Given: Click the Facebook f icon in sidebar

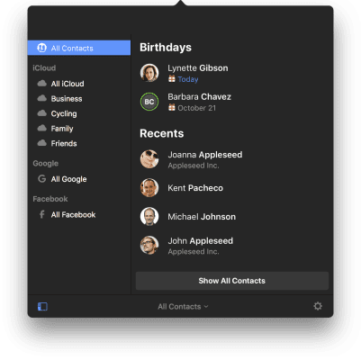Looking at the screenshot, I should click(42, 214).
